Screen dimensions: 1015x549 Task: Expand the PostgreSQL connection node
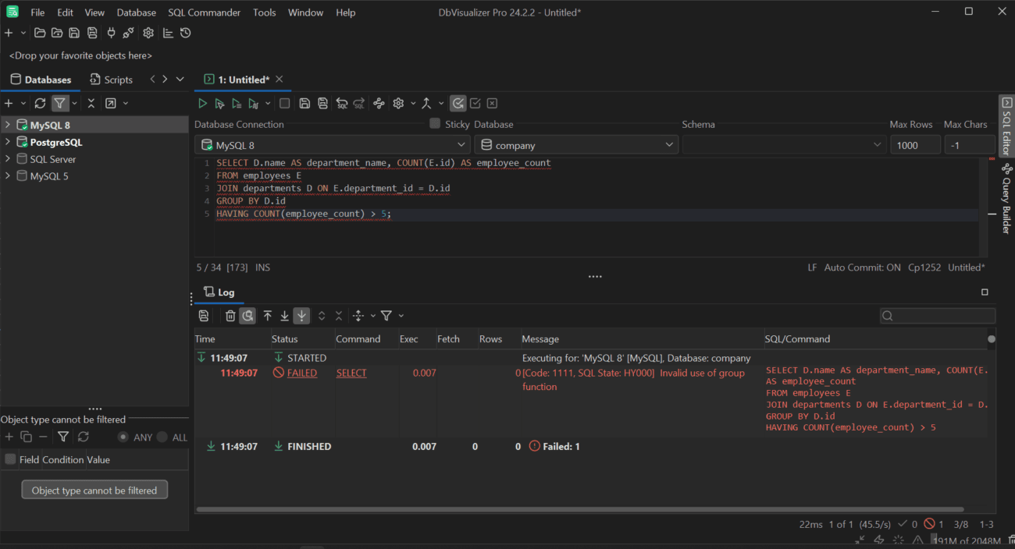tap(6, 141)
